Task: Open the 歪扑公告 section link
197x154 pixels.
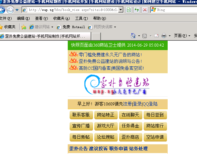Action: [78, 149]
